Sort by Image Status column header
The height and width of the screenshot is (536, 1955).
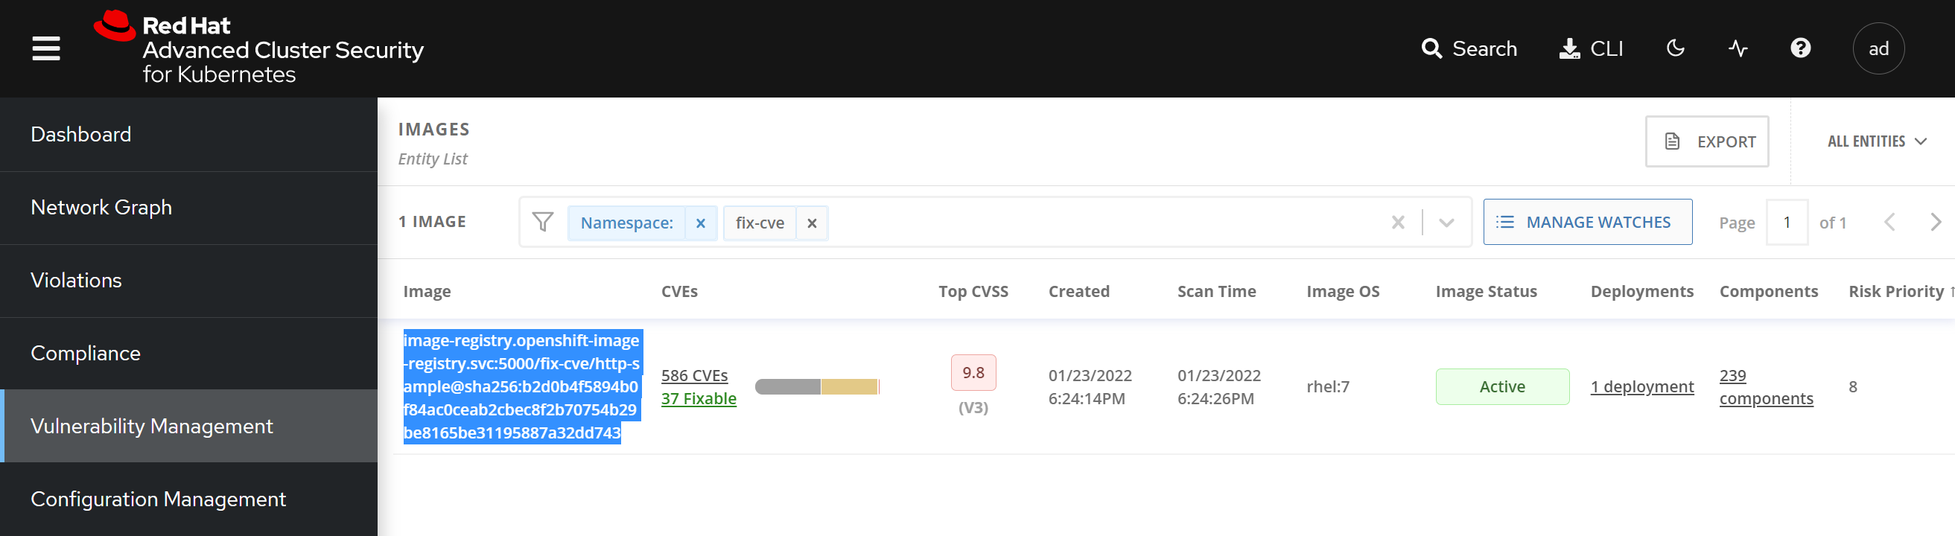[1486, 292]
